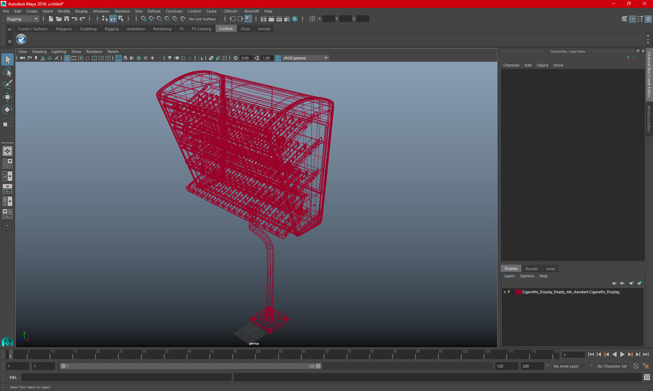The height and width of the screenshot is (391, 653).
Task: Expand the sRGB gamma color dropdown
Action: coord(326,58)
